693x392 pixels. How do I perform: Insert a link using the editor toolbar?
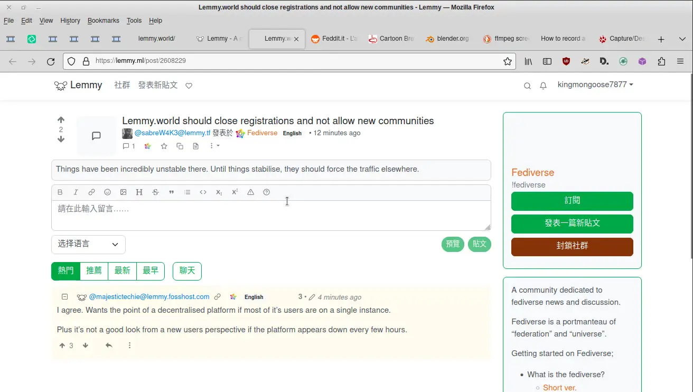point(91,192)
